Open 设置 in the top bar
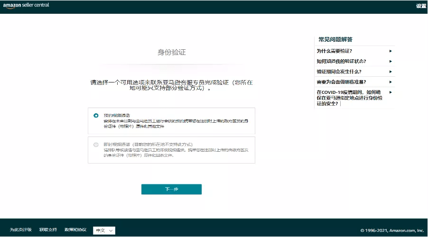Screen dimensions: 428x237 421,6
